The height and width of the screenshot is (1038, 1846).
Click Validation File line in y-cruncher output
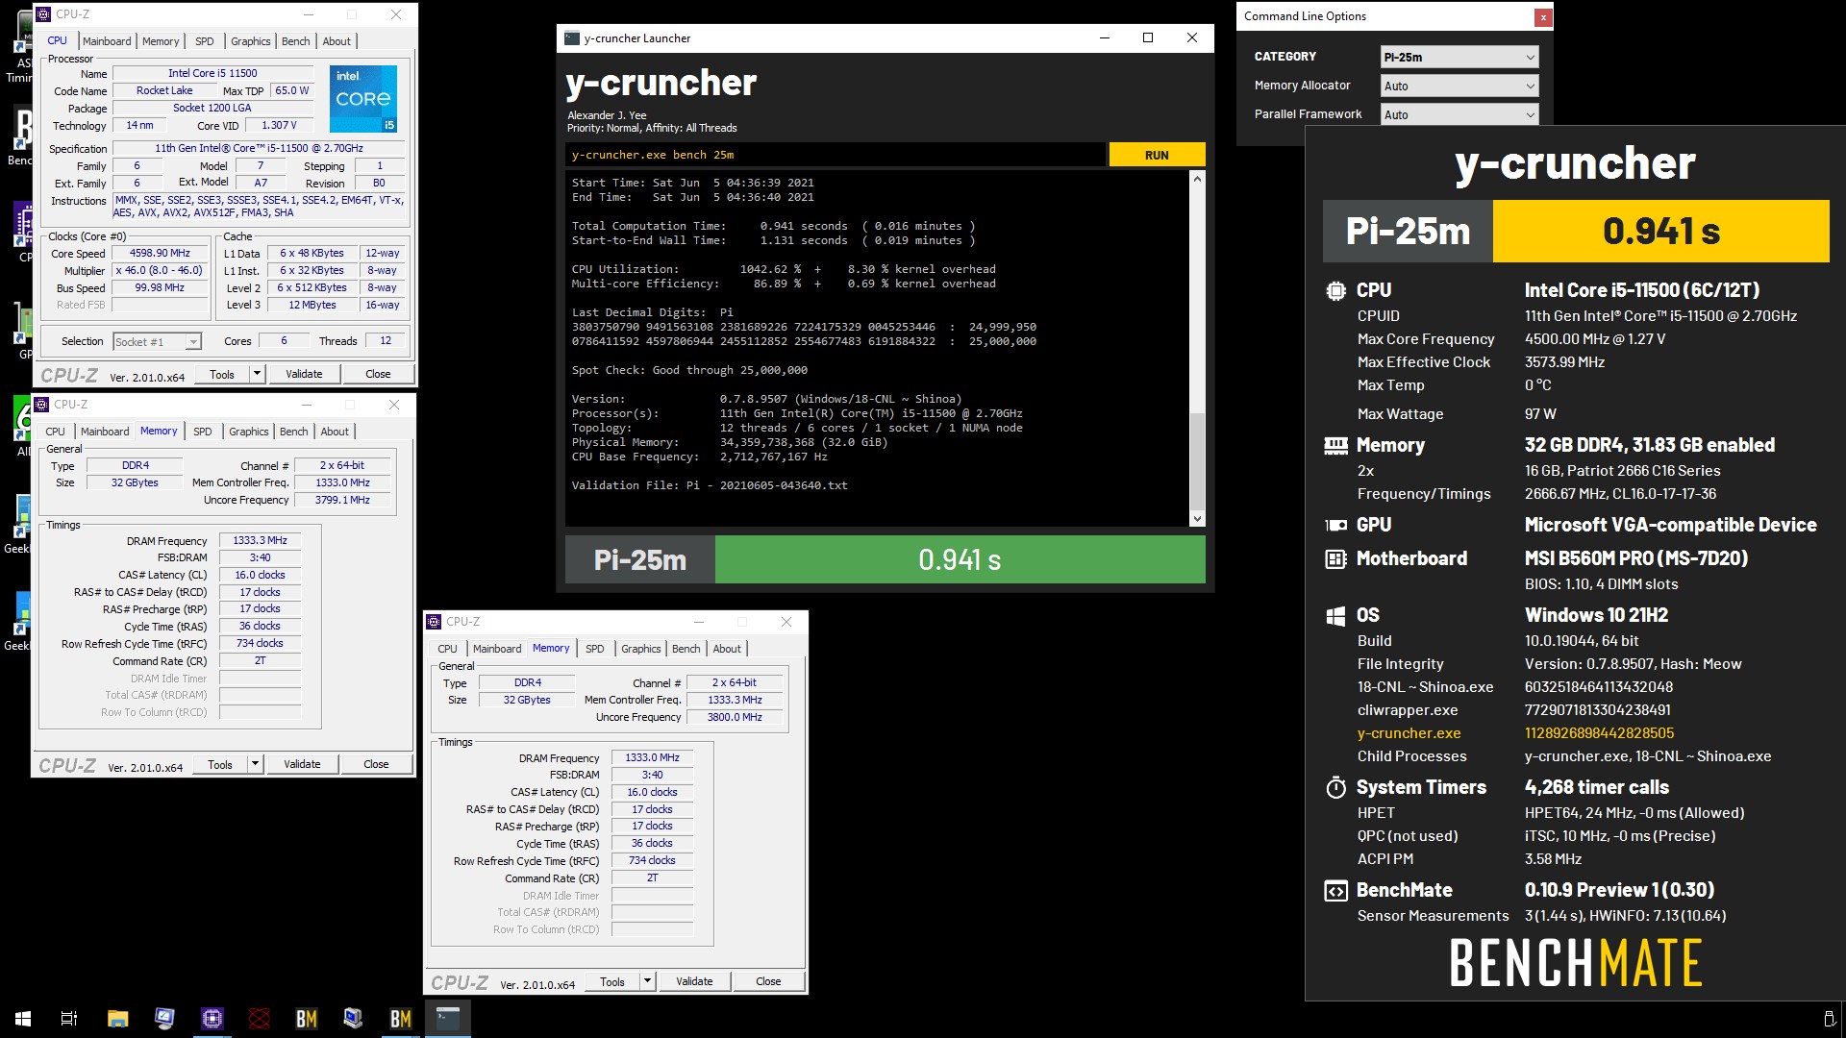tap(710, 485)
